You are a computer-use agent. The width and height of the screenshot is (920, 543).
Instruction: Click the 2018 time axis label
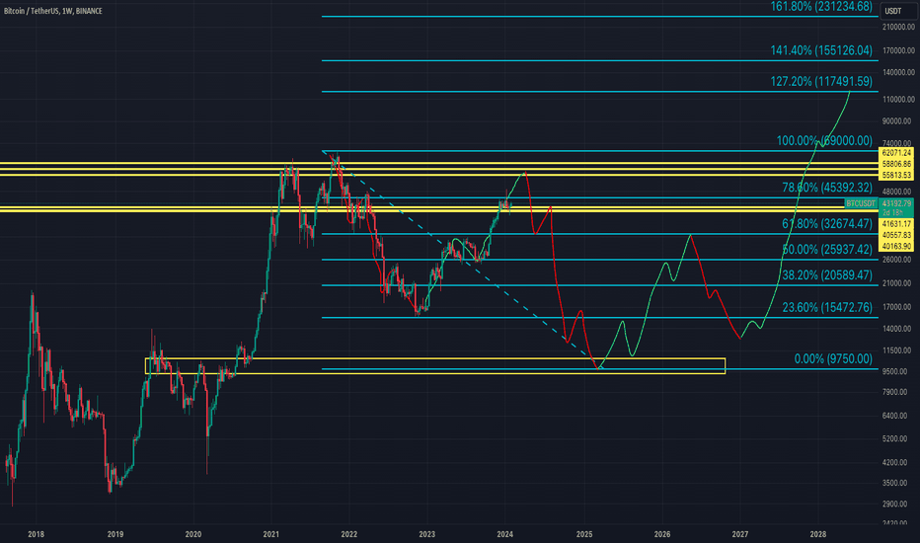coord(37,534)
